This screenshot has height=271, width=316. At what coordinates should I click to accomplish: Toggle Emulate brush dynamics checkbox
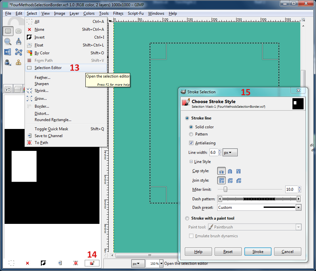191,236
